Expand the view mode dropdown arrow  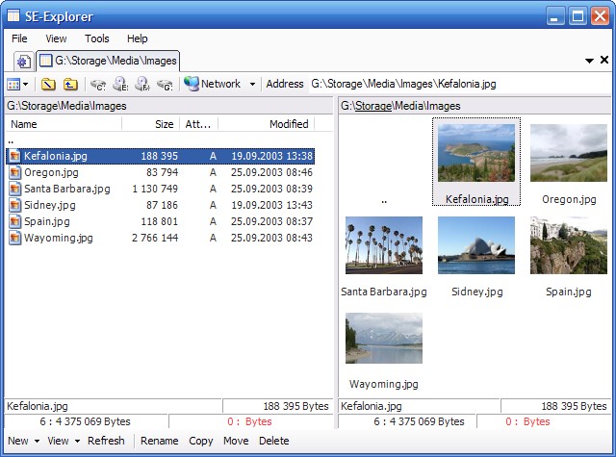26,84
